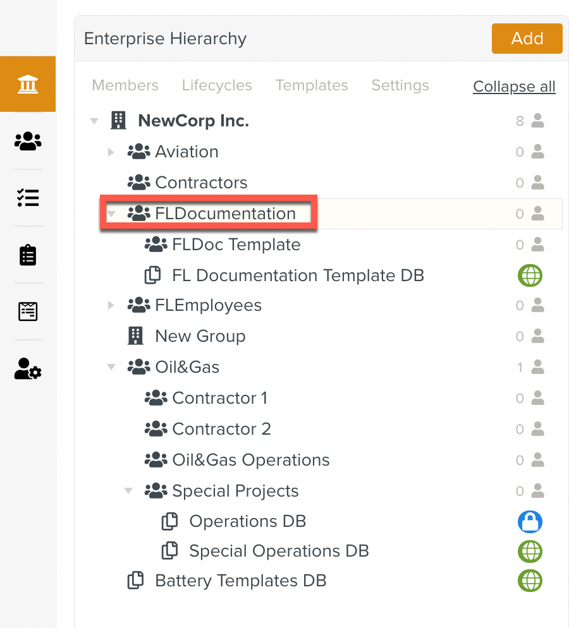Collapse the FLDocumentation group
Image resolution: width=569 pixels, height=628 pixels.
click(111, 214)
